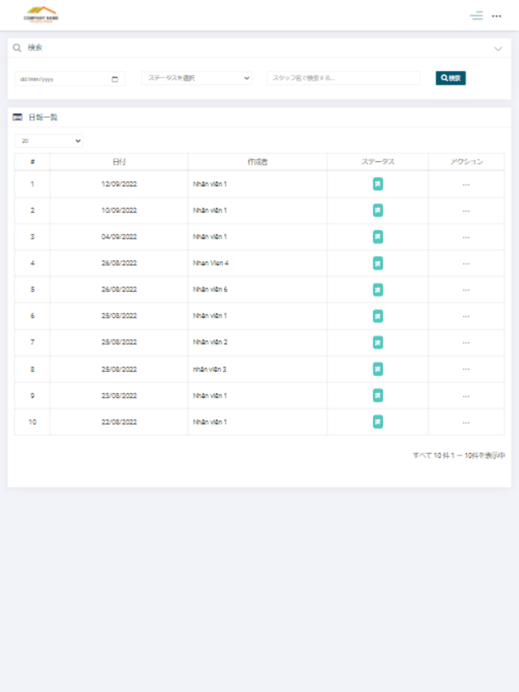Open action menu for 12/09/2022 row
519x692 pixels.
(466, 185)
